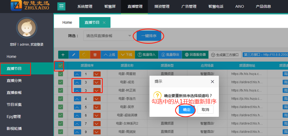Open the 请选择直播套餐 filter dropdown
288x136 pixels.
tap(108, 36)
